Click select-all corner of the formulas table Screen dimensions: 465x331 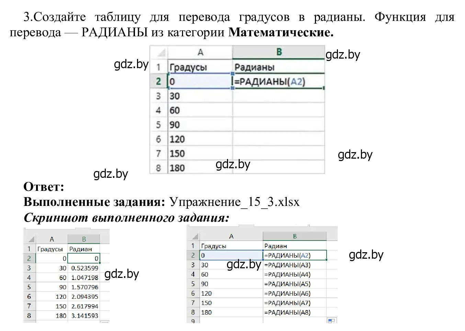[194, 236]
